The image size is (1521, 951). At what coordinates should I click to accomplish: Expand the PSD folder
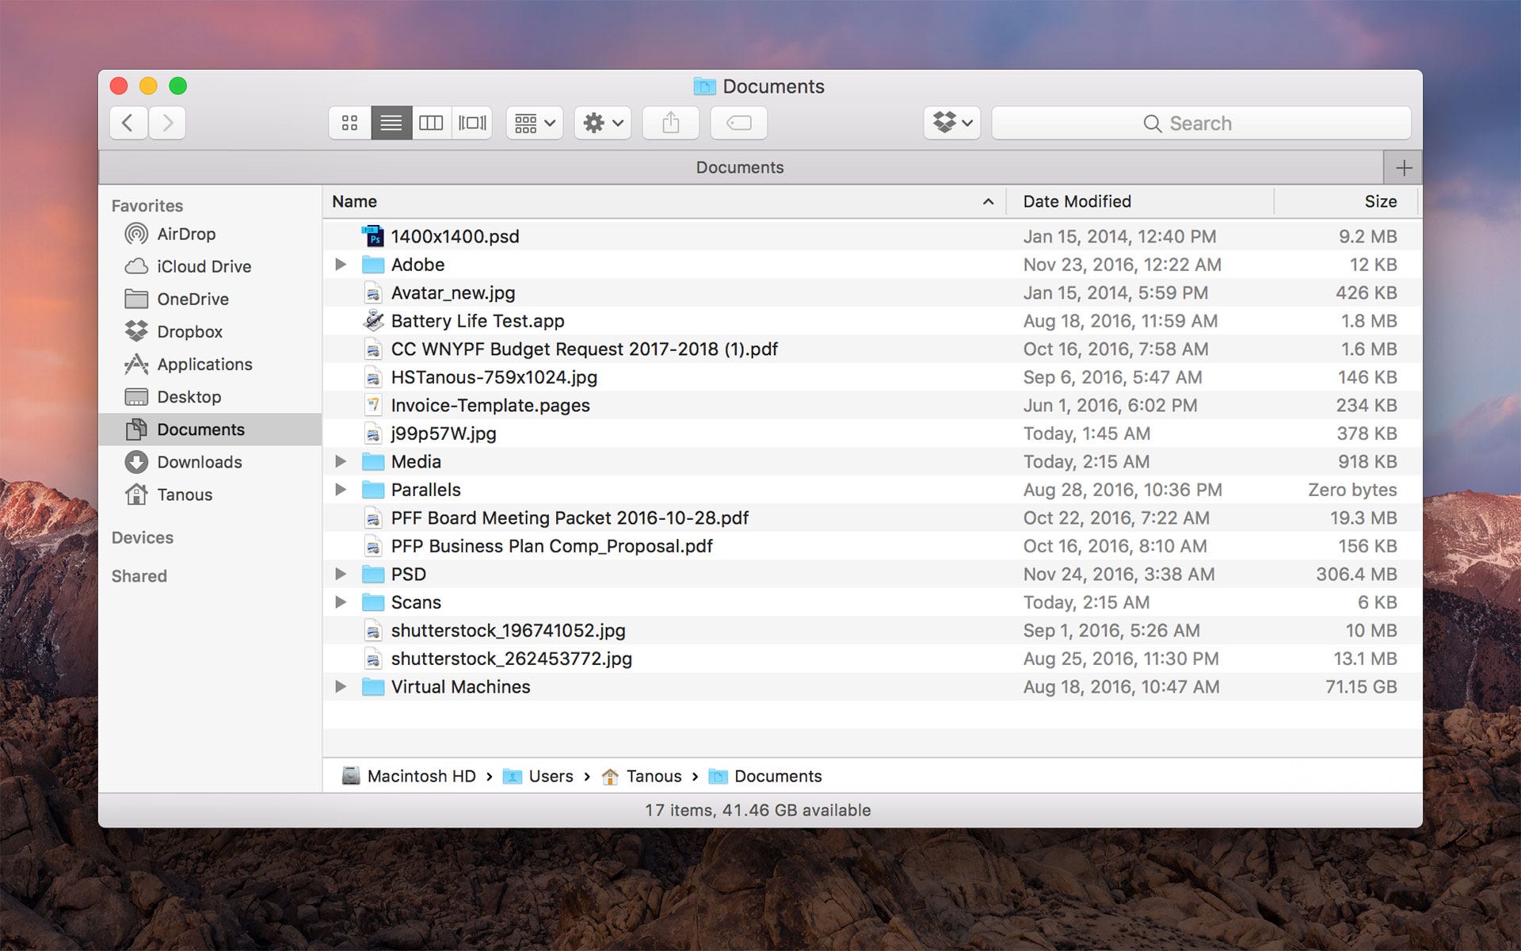(341, 574)
